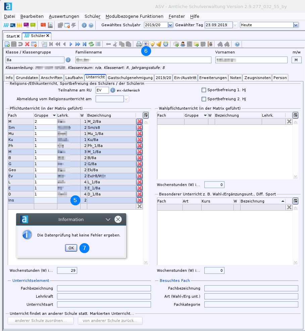The height and width of the screenshot is (331, 305).
Task: Open the Modulbezogene Funktionen menu
Action: click(135, 16)
